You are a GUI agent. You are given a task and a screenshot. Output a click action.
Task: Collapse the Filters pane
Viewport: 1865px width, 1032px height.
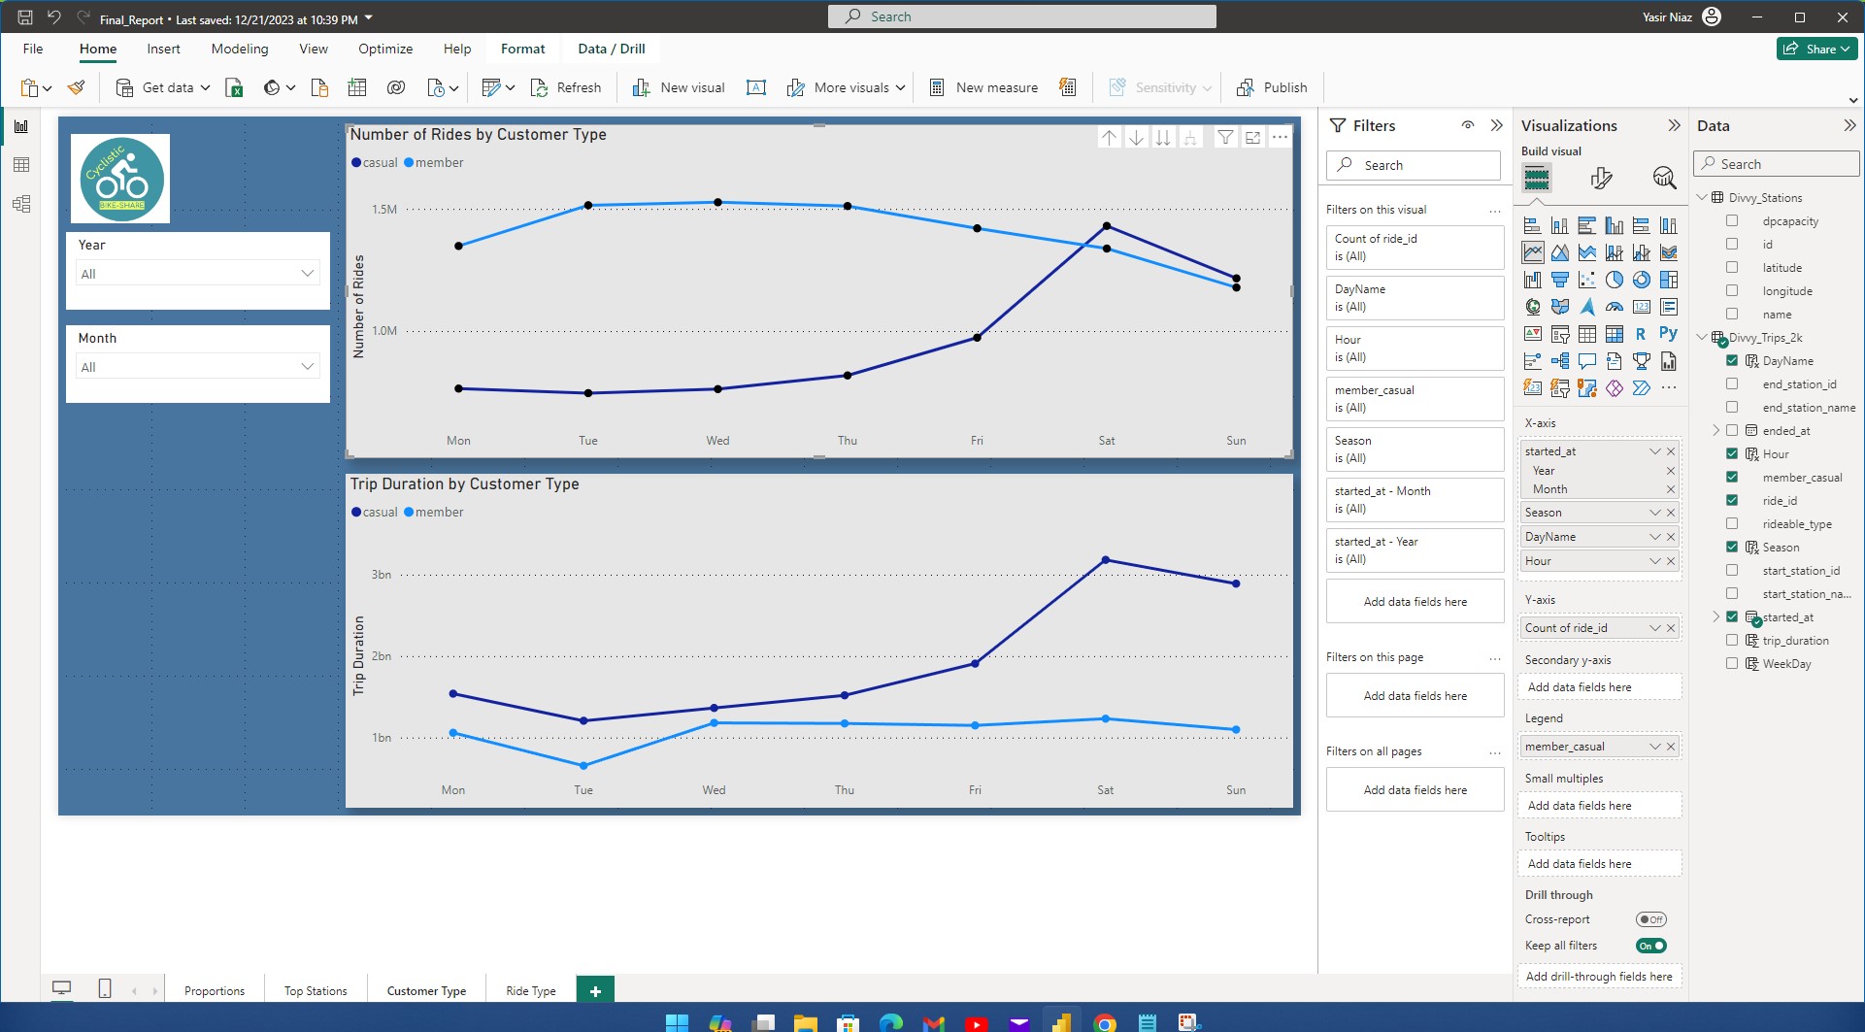[1496, 125]
